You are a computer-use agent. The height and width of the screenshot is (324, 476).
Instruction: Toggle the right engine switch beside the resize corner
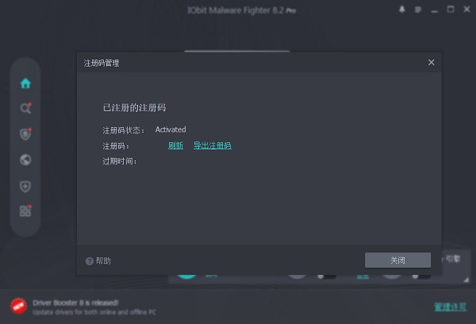point(421,276)
